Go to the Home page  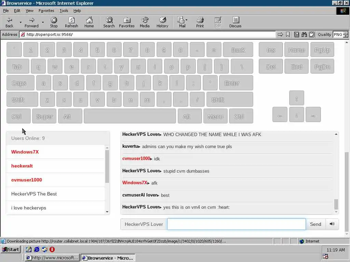89,22
